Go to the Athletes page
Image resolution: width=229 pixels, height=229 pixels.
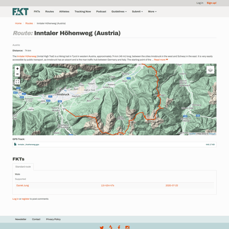point(64,12)
